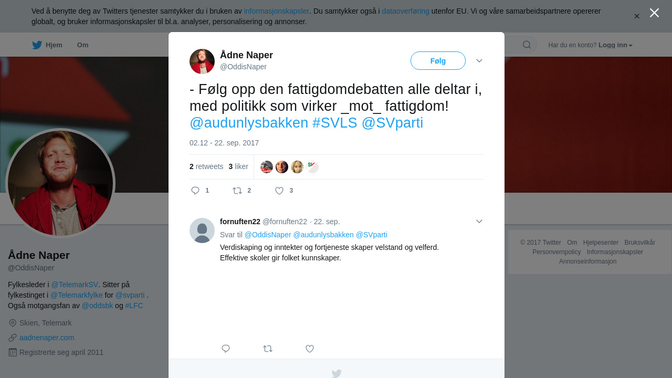Screen dimensions: 672x378
Task: Open options chevron on fornuften22's reply
Action: [479, 222]
